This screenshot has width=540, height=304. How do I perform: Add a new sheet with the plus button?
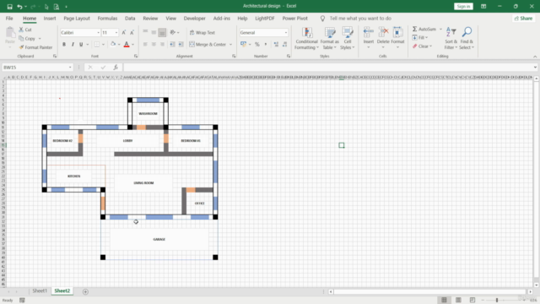pos(85,292)
